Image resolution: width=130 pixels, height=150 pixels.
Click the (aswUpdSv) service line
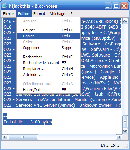(x=101, y=38)
